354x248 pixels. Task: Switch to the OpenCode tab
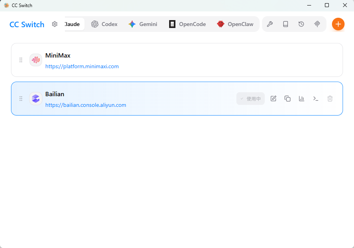187,24
